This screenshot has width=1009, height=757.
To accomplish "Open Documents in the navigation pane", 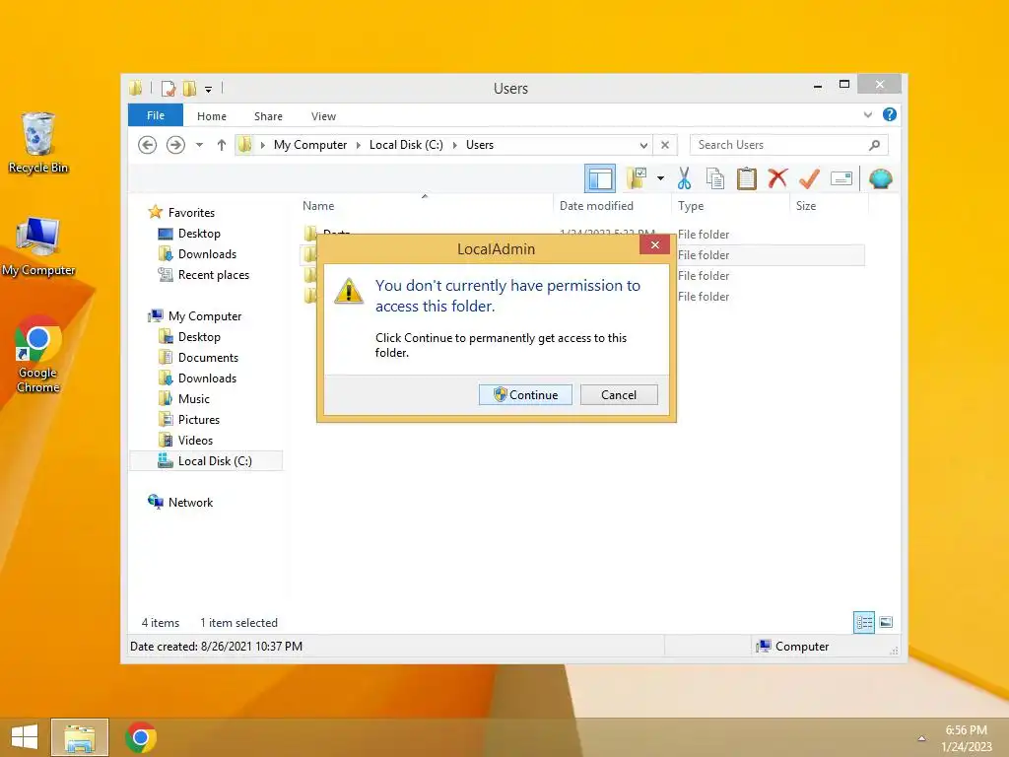I will [208, 357].
